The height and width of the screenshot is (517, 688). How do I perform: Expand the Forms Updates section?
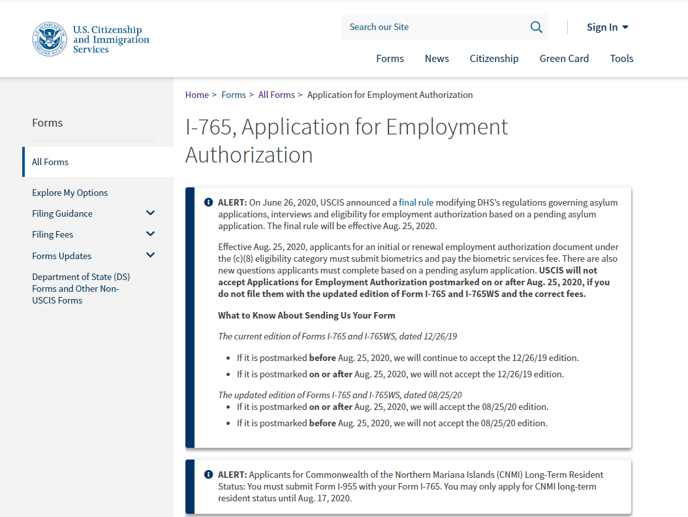150,255
